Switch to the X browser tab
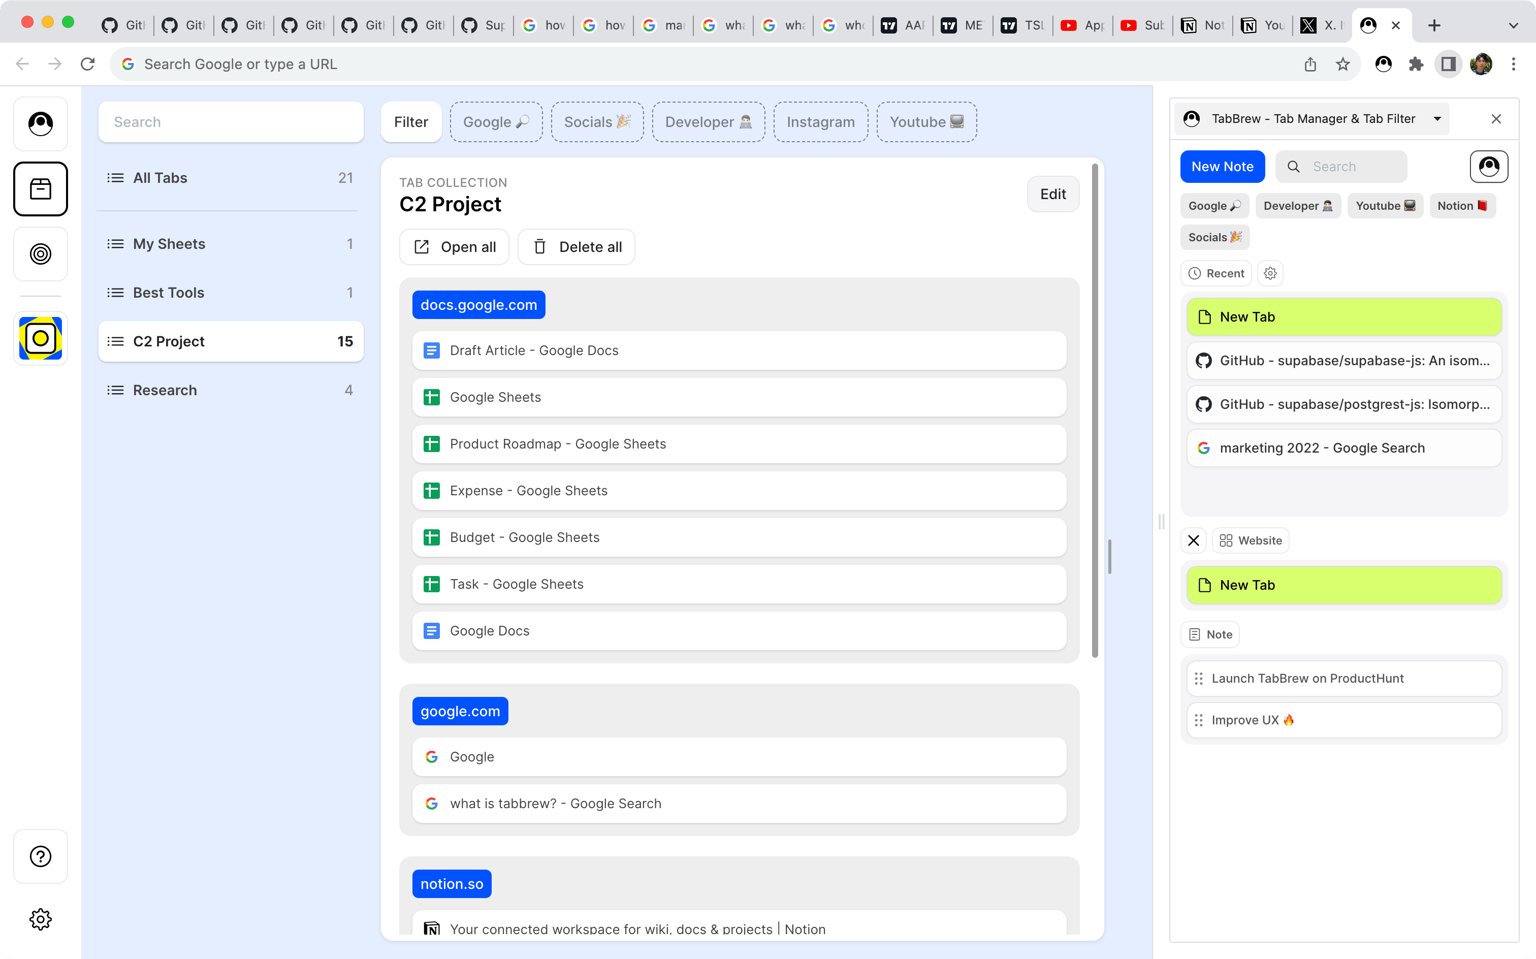The width and height of the screenshot is (1536, 959). 1322,25
